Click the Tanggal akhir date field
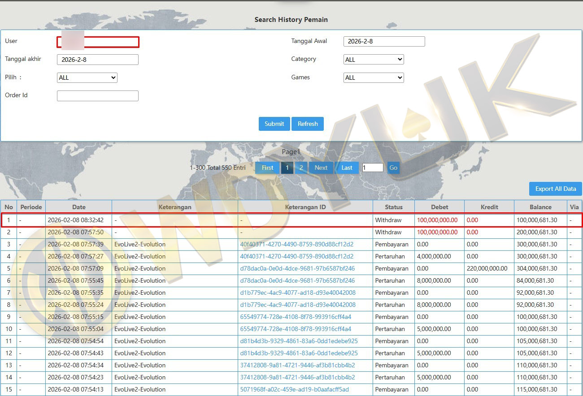The image size is (583, 396). (x=98, y=60)
